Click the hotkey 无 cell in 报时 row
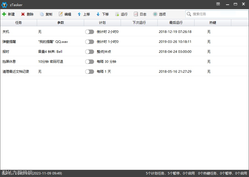This screenshot has width=249, height=177. pyautogui.click(x=209, y=52)
